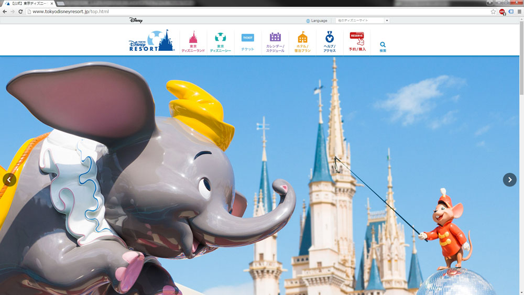Select the Tokyo Disney browser tab
This screenshot has height=295, width=524.
tap(29, 3)
